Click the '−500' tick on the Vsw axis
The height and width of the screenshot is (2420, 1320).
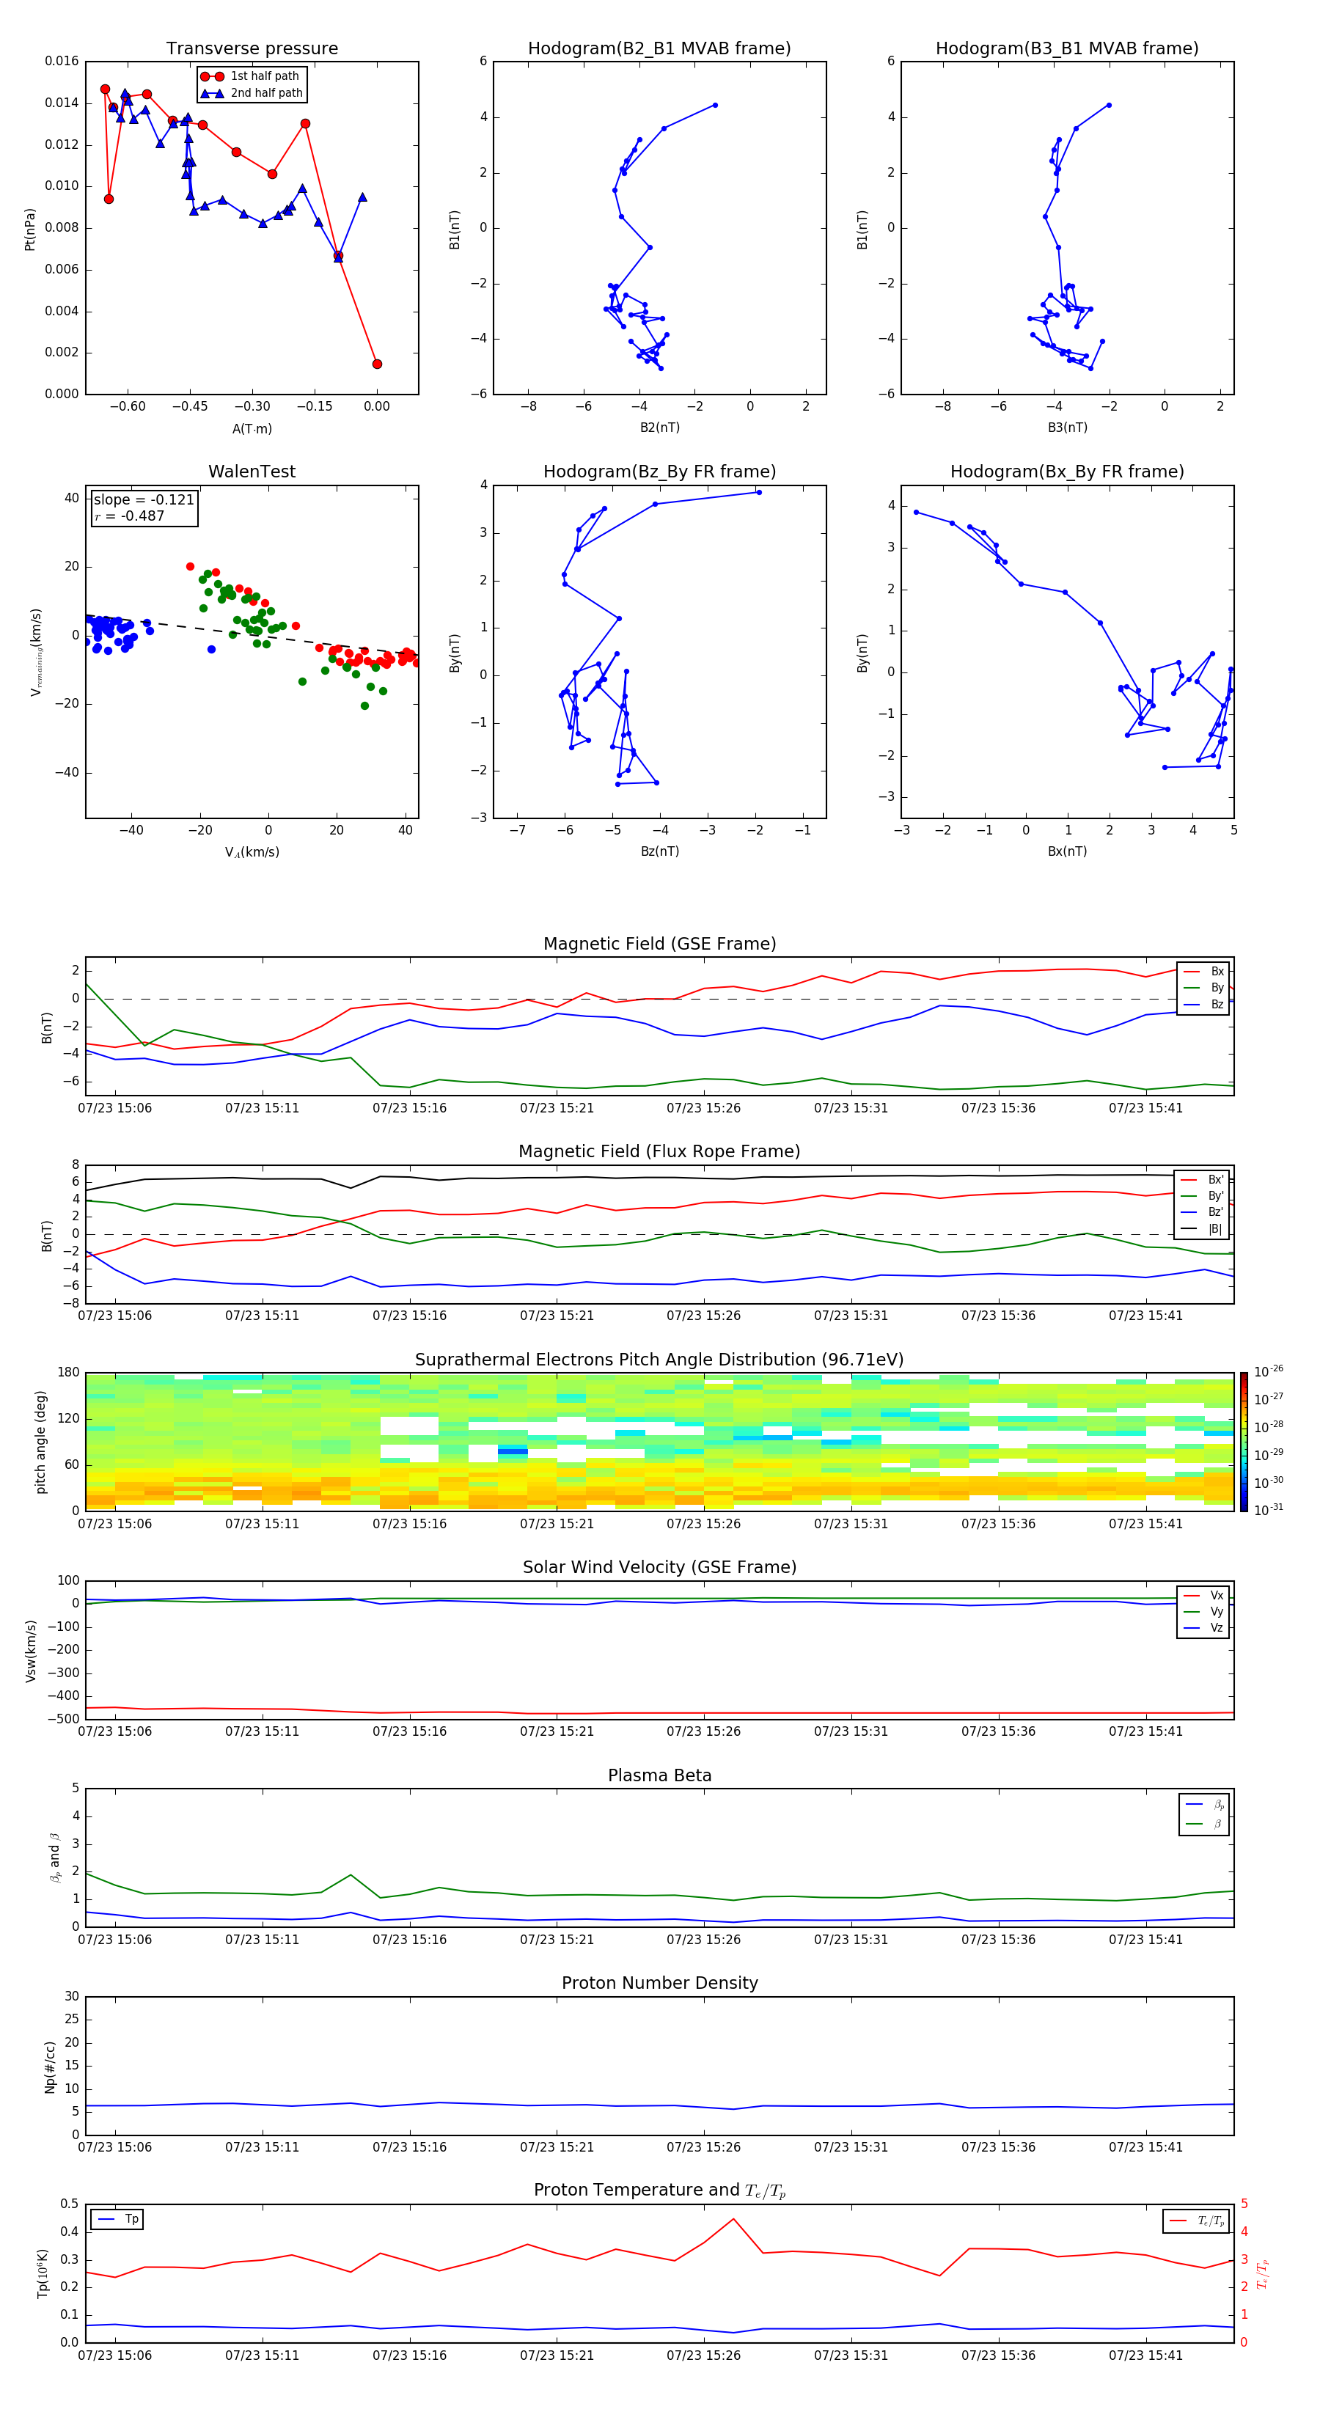pyautogui.click(x=62, y=1719)
